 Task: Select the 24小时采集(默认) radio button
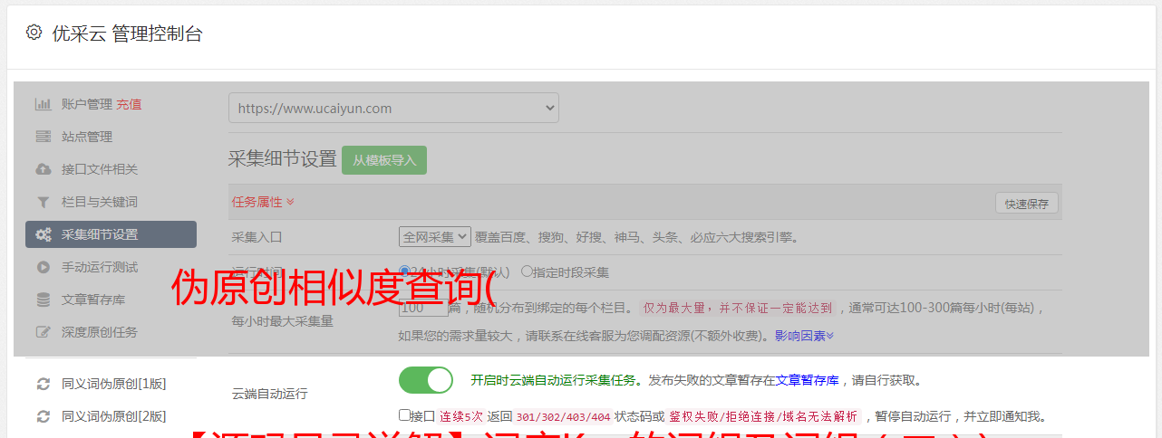click(x=405, y=271)
